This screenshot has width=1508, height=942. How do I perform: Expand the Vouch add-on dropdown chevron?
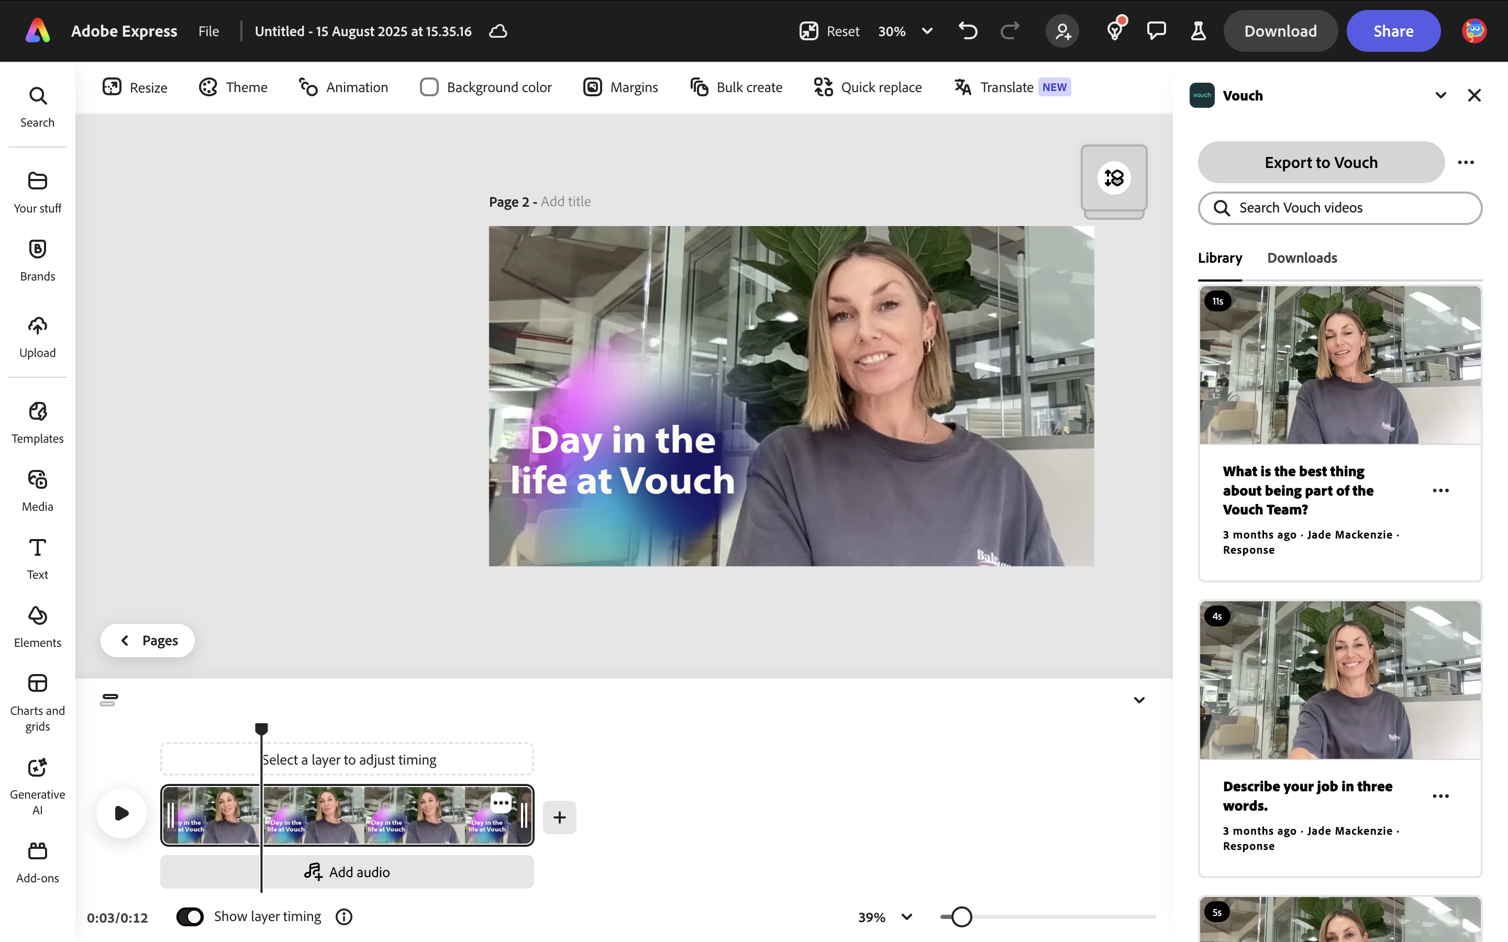pos(1440,95)
